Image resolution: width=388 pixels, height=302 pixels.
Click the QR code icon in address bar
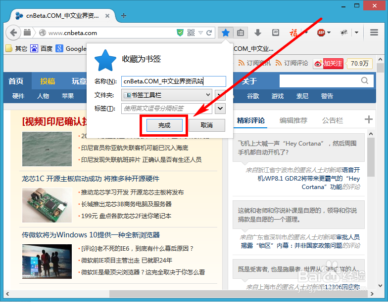[x=191, y=33]
